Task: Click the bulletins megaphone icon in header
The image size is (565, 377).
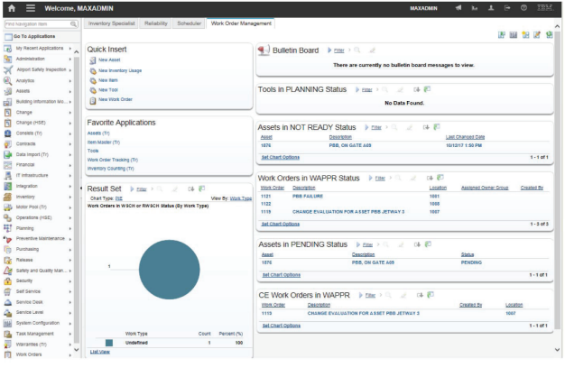Action: (x=458, y=8)
